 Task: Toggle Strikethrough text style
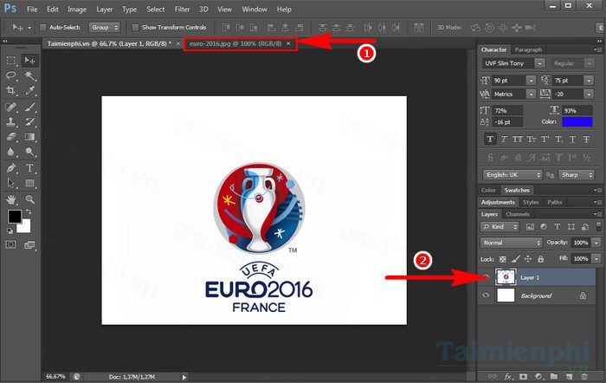pyautogui.click(x=586, y=140)
